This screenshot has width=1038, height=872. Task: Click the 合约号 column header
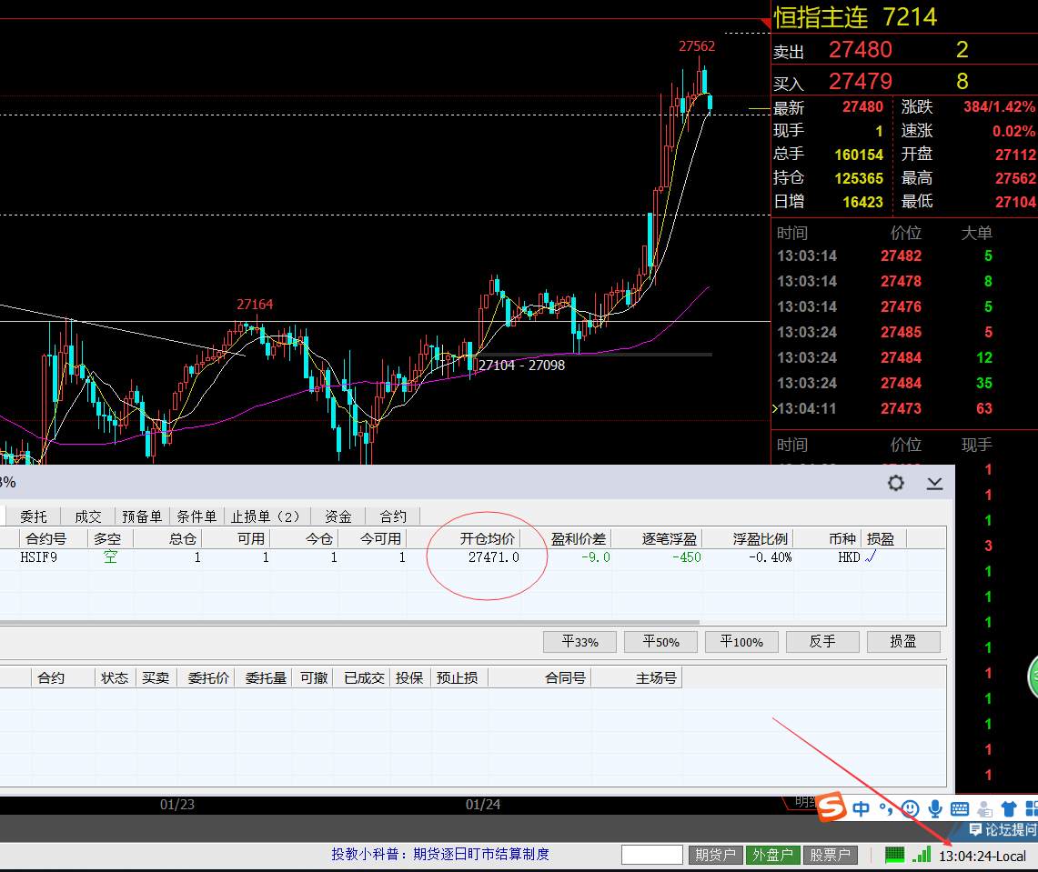[x=45, y=538]
